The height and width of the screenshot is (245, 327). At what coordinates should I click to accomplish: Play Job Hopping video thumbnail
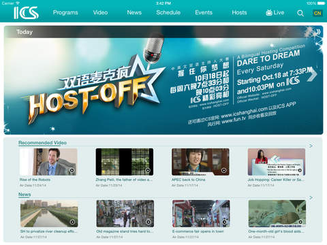277,162
